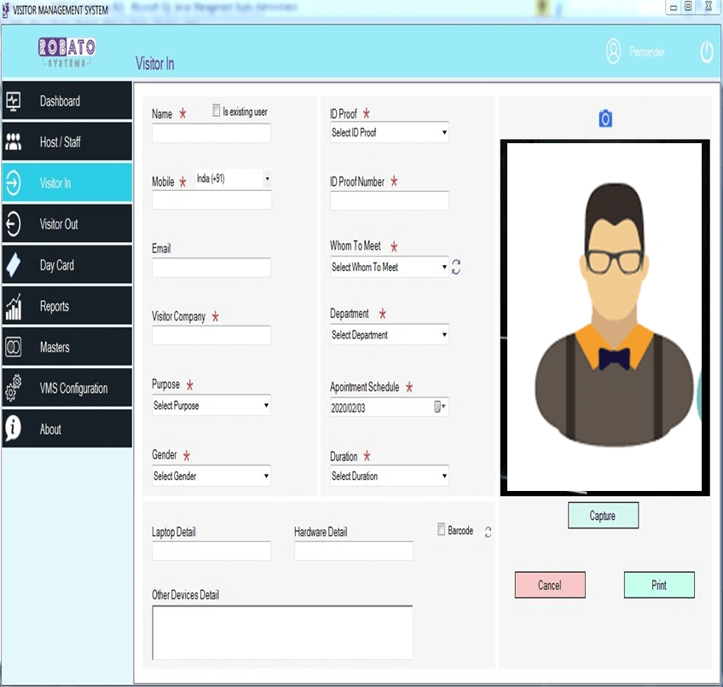The height and width of the screenshot is (687, 723).
Task: Expand the India (+91) country code list
Action: [266, 179]
